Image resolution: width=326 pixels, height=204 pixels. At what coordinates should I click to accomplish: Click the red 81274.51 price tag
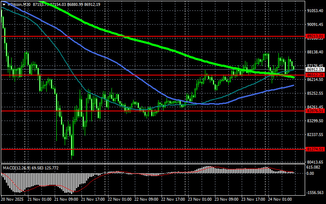click(315, 149)
